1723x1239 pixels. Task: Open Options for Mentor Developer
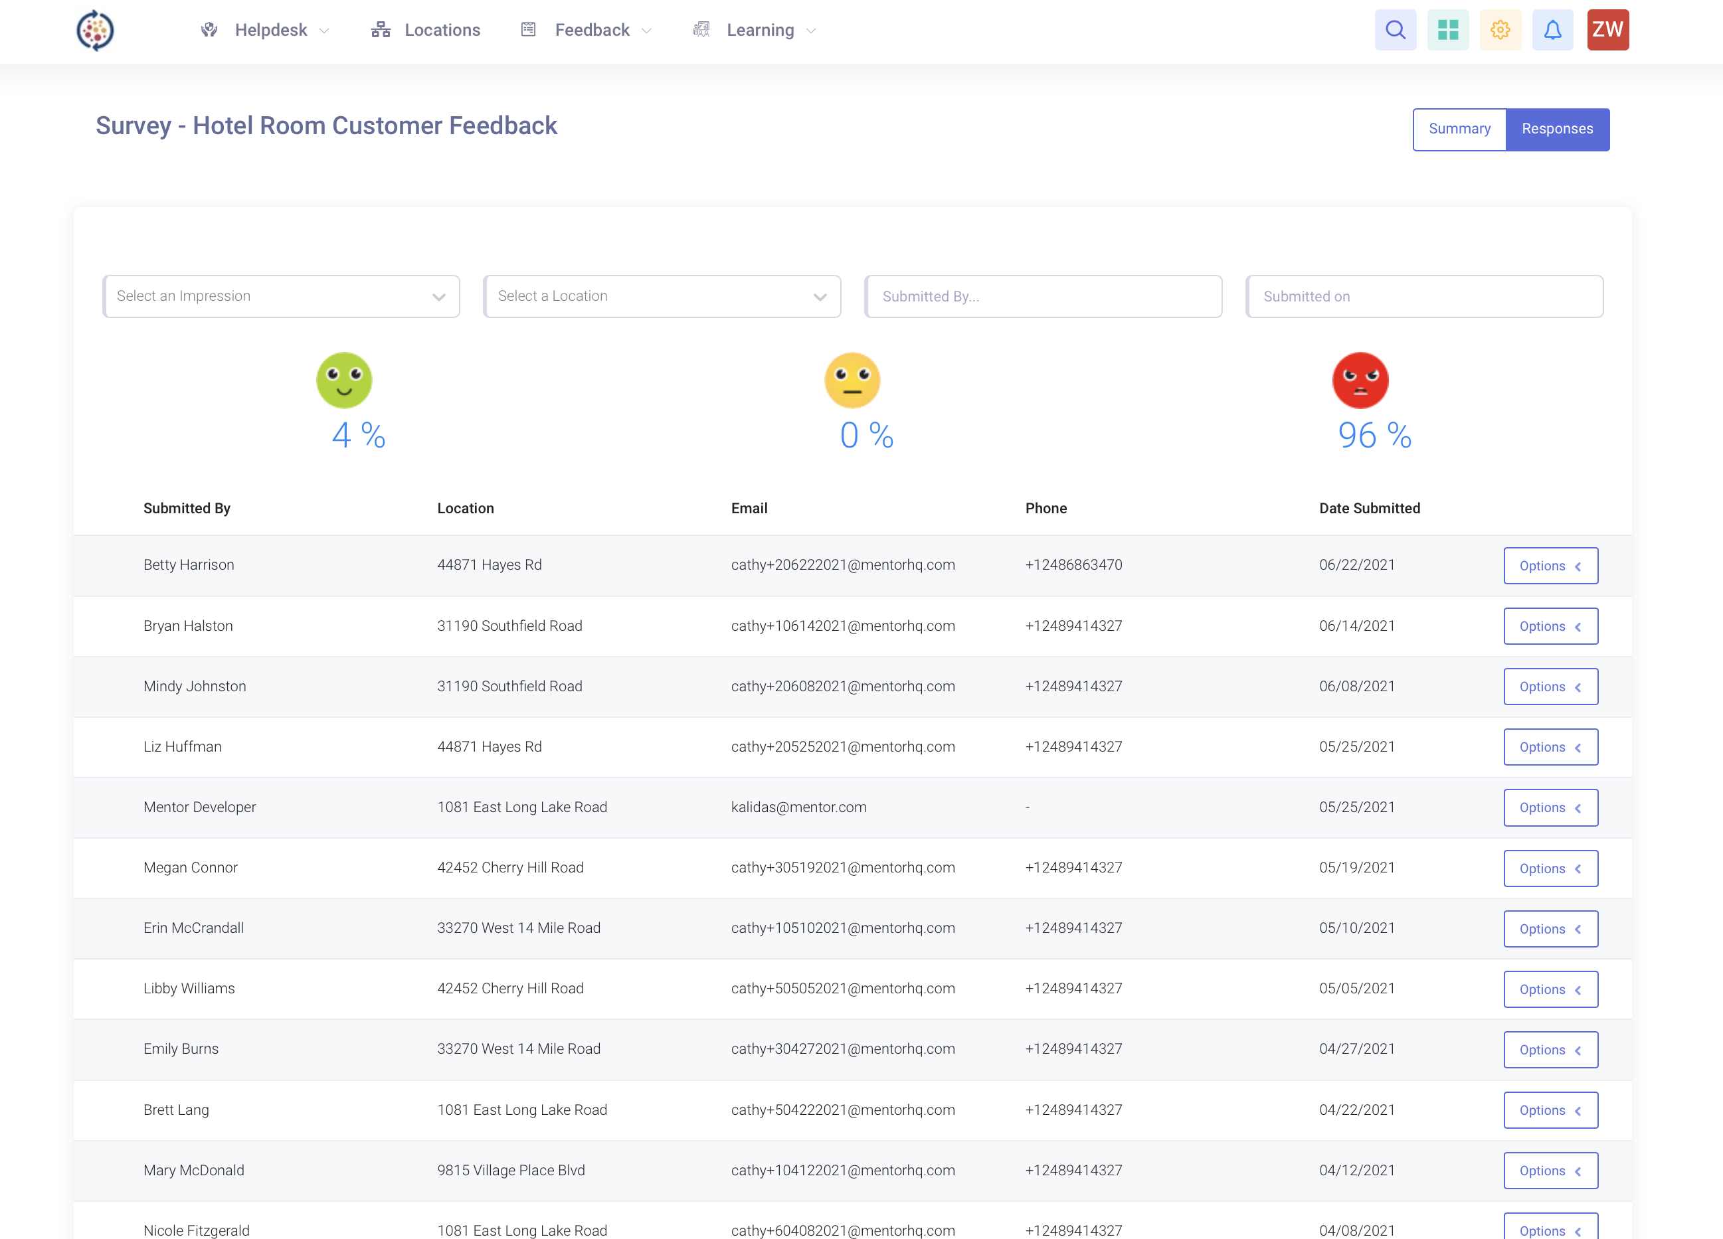[x=1550, y=807]
